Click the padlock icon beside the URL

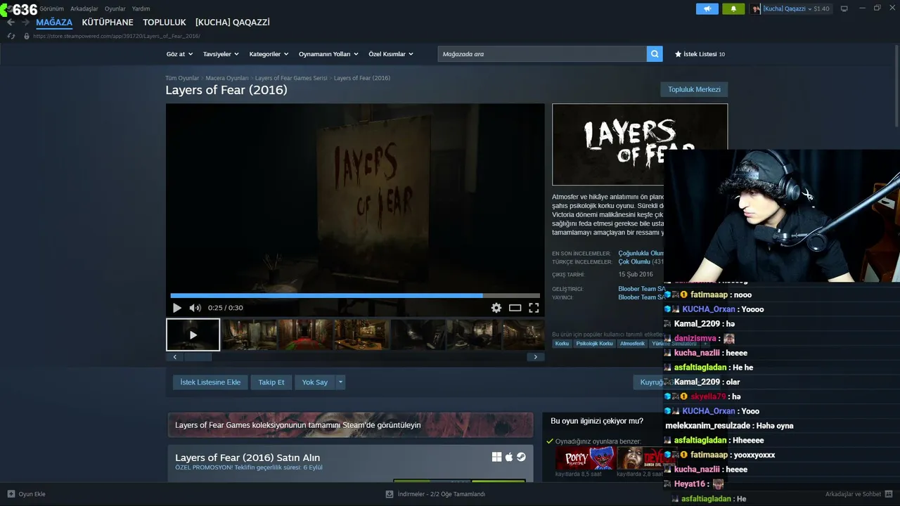pos(27,36)
